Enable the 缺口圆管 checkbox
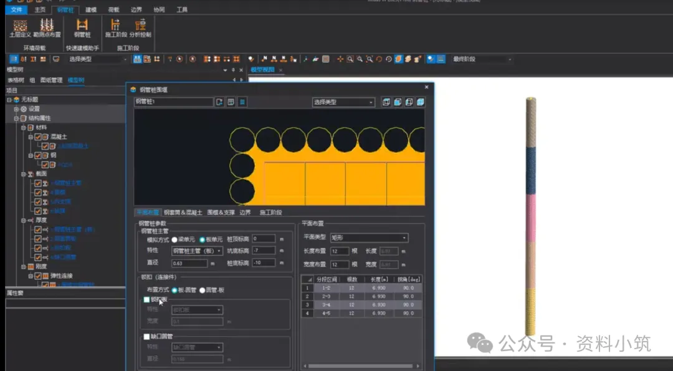Screen dimensions: 673x371 147,337
